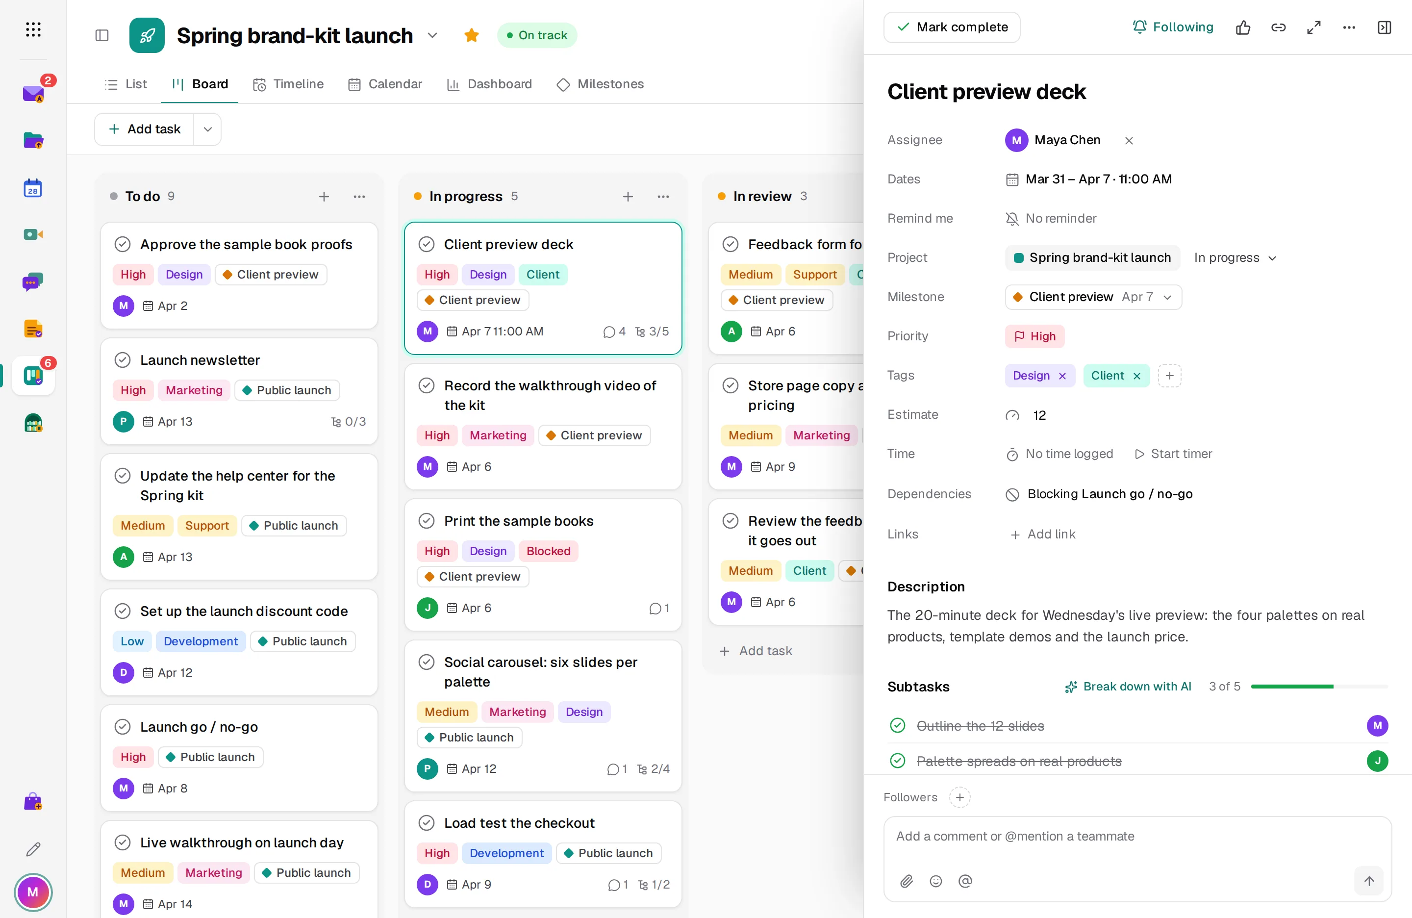Open the calendar app in sidebar

[x=33, y=187]
